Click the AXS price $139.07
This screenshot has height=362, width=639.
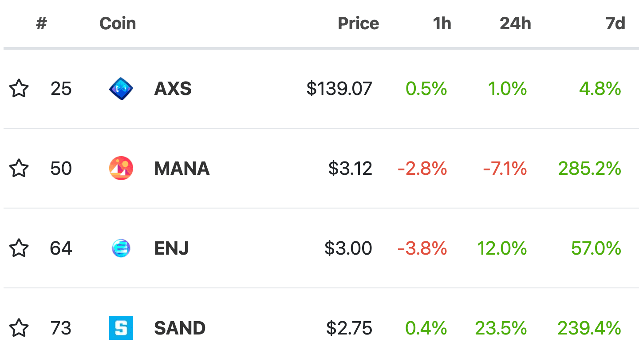(339, 89)
